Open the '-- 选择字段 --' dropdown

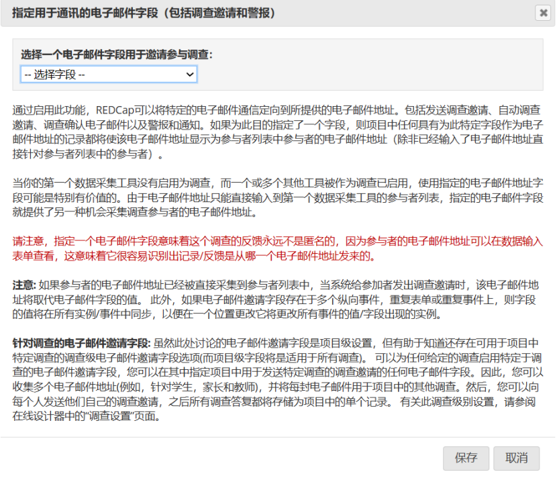click(x=109, y=75)
